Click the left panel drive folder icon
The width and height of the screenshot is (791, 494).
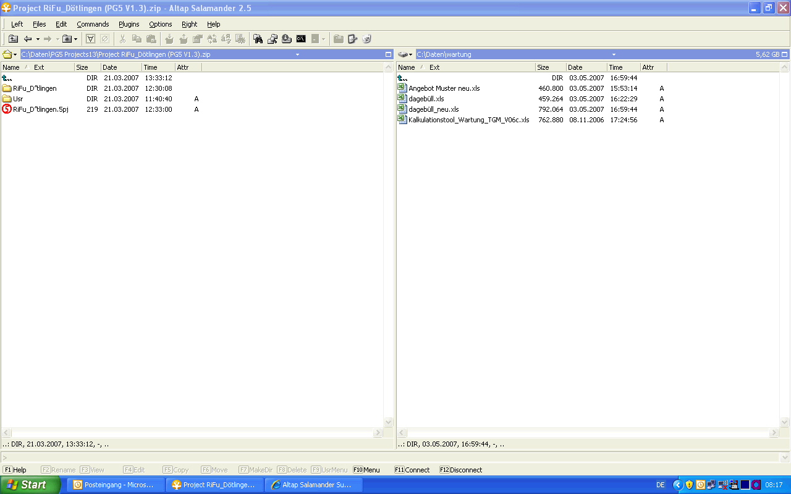7,54
